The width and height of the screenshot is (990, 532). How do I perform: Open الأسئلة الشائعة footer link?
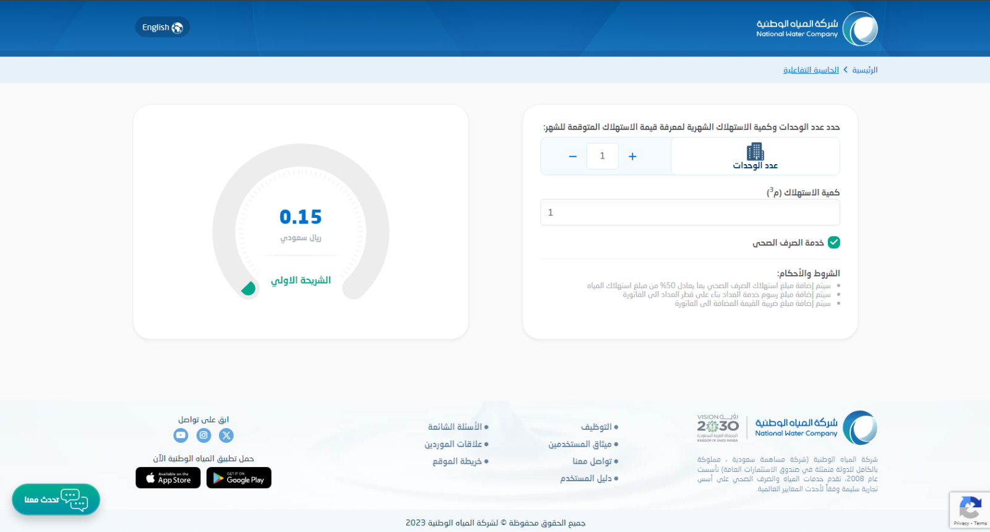[455, 427]
